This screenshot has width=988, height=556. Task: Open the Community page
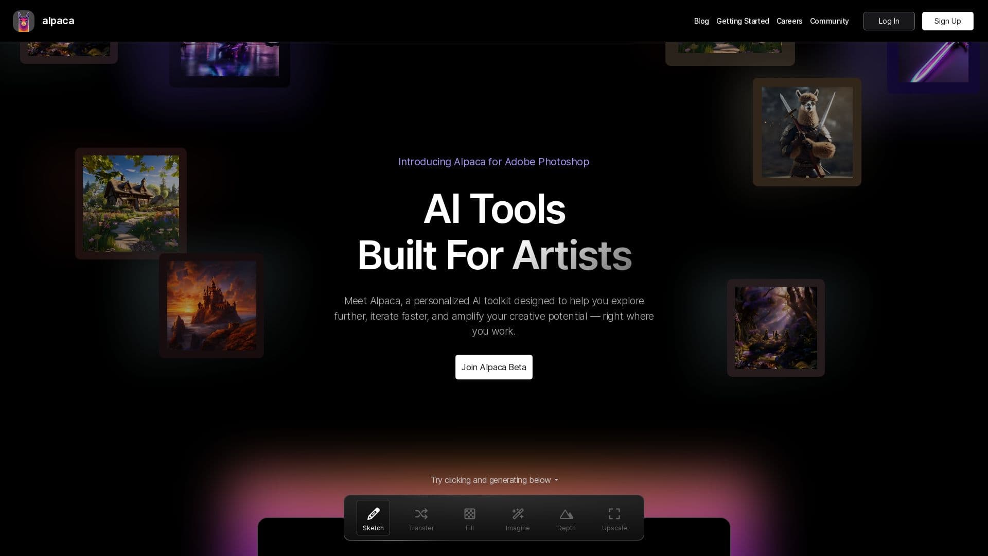click(829, 21)
